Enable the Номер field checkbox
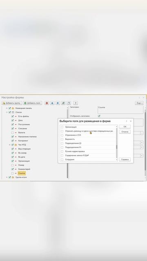Image resolution: width=147 pixels, height=261 pixels. (x=13, y=165)
